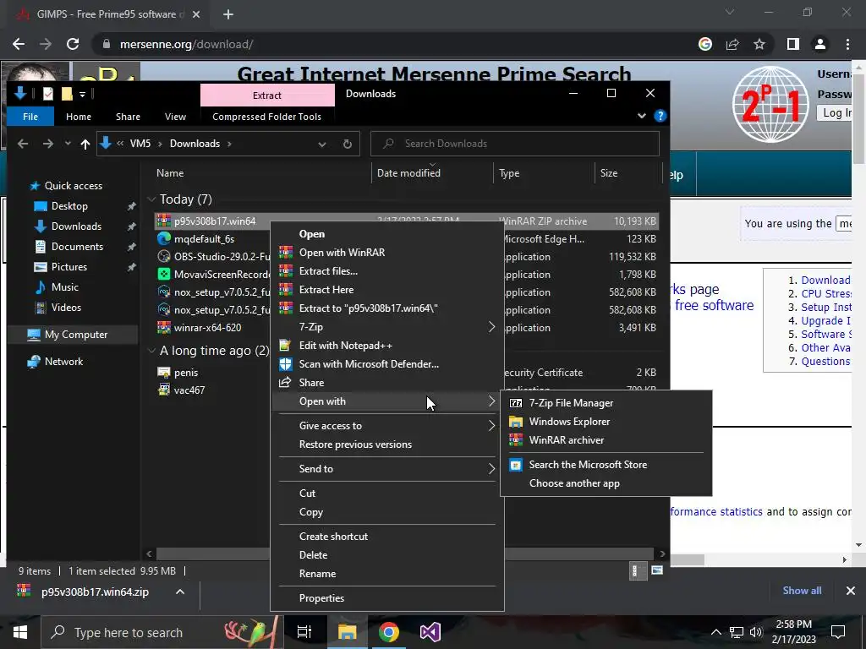Image resolution: width=866 pixels, height=649 pixels.
Task: Collapse the A long time ago group
Action: [x=152, y=351]
